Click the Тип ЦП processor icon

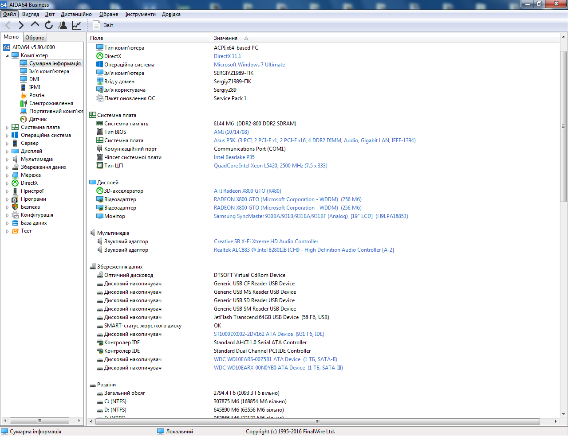click(x=100, y=166)
